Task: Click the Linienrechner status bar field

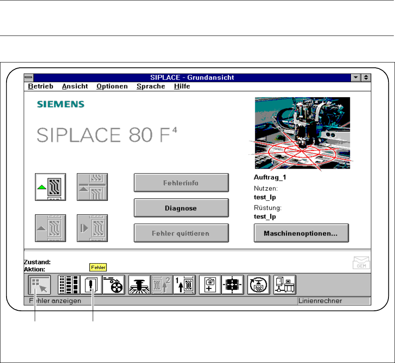Action: coord(334,301)
